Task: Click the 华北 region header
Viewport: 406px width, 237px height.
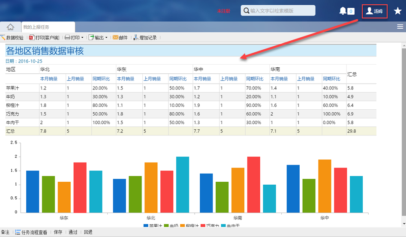Action: tap(45, 69)
